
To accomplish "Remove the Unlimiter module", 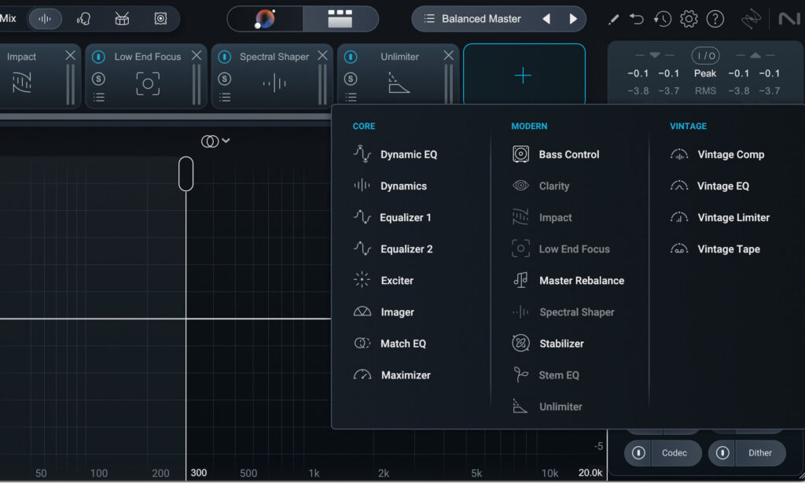I will [448, 56].
